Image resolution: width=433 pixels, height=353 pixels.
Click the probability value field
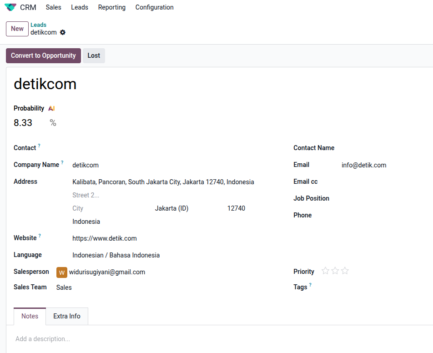pos(27,123)
